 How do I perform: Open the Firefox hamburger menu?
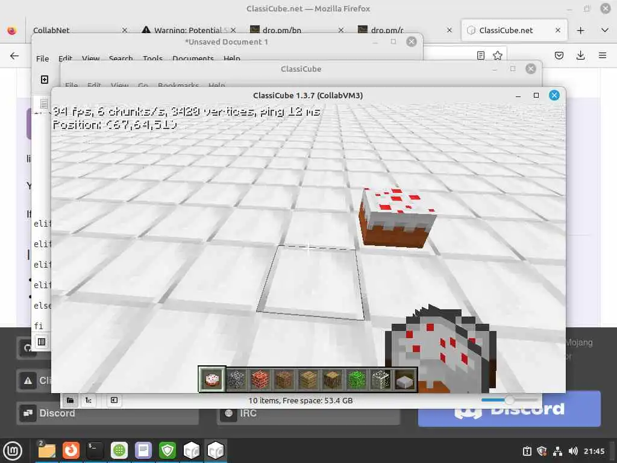coord(602,55)
